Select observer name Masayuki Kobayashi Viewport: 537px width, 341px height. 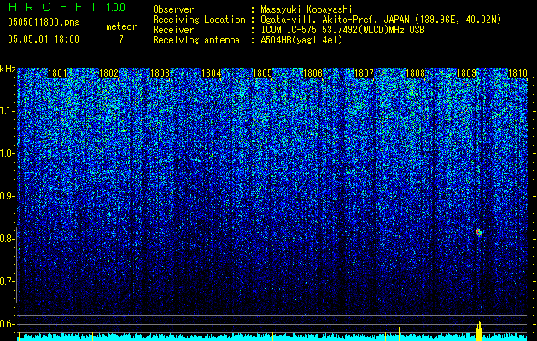(306, 9)
